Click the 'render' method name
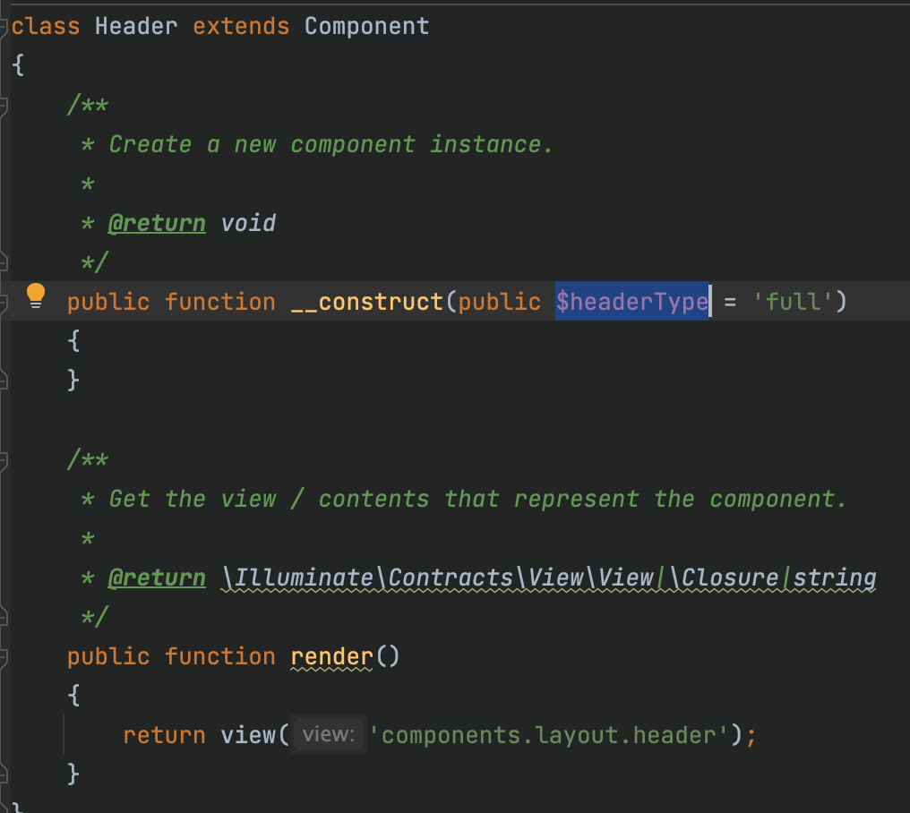Viewport: 910px width, 813px height. 331,656
